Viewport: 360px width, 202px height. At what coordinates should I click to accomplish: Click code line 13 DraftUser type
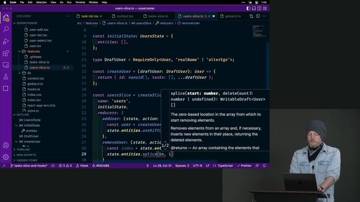[x=164, y=60]
